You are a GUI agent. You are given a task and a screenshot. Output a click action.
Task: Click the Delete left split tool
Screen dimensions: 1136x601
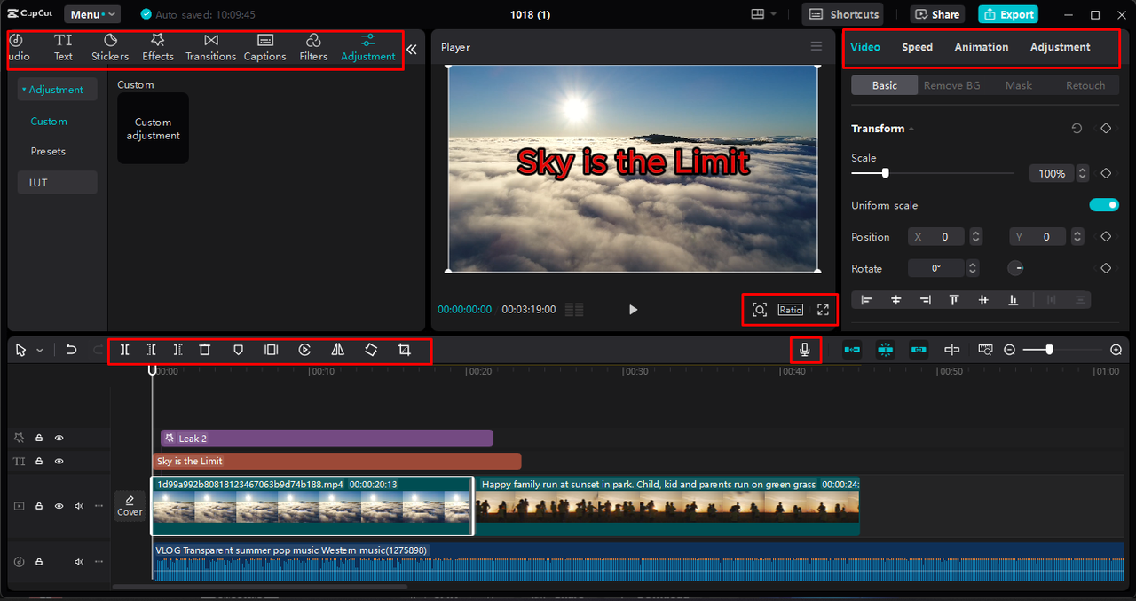[151, 350]
